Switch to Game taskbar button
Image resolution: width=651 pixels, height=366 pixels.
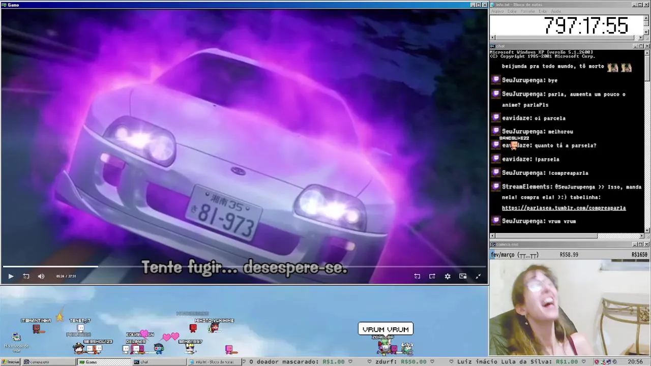pyautogui.click(x=103, y=362)
